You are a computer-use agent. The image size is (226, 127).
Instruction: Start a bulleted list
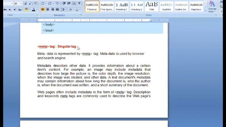point(43,4)
